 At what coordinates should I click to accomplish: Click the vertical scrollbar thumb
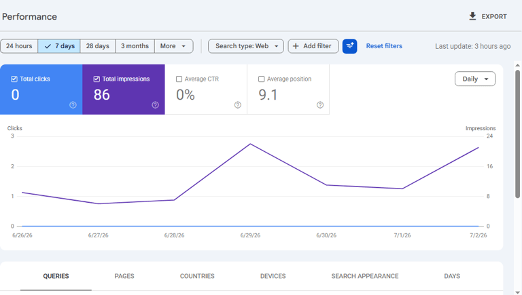pos(517,134)
